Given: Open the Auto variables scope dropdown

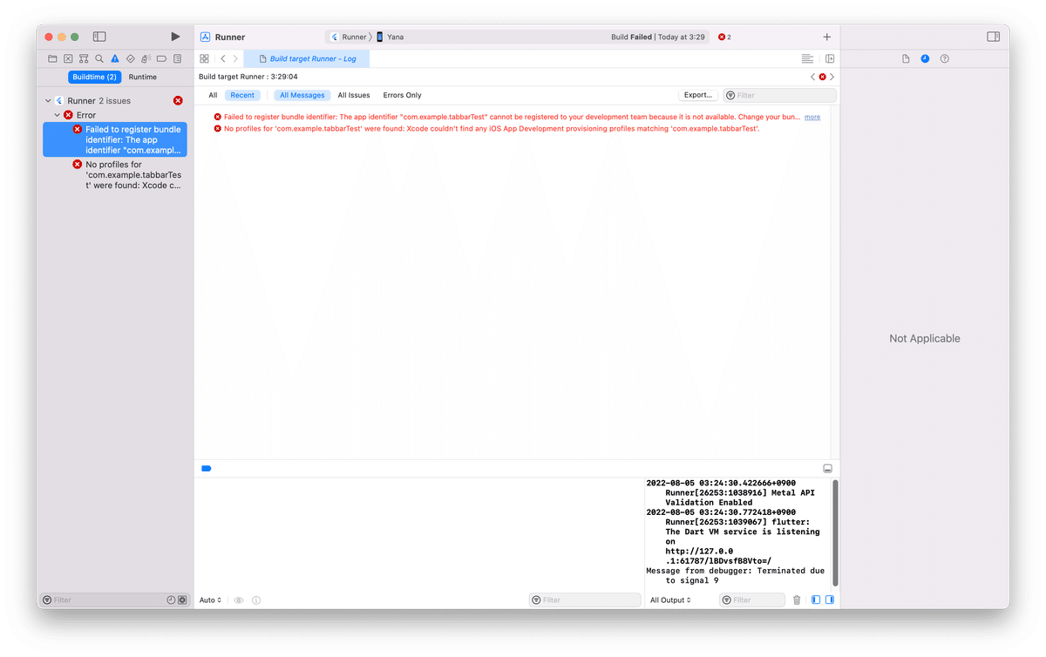Looking at the screenshot, I should point(209,599).
